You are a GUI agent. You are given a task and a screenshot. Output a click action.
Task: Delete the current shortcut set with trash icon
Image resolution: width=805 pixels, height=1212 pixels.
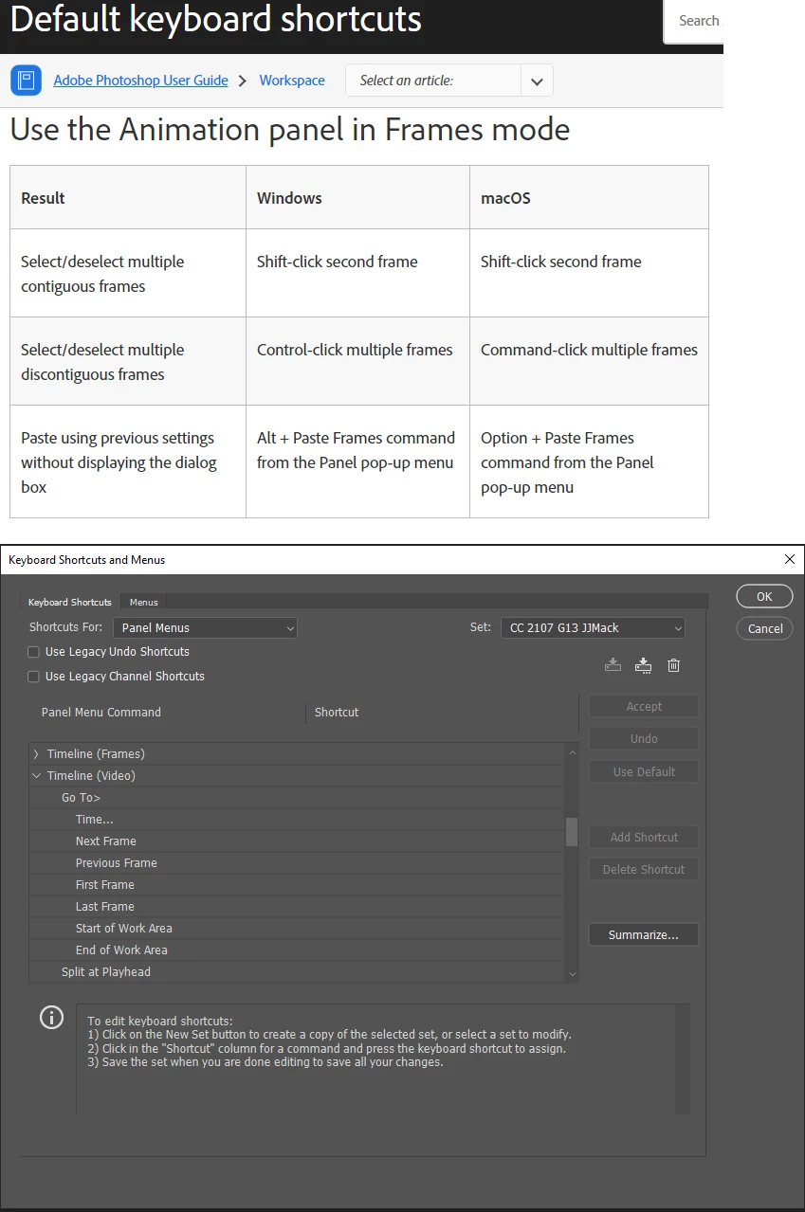[x=673, y=665]
